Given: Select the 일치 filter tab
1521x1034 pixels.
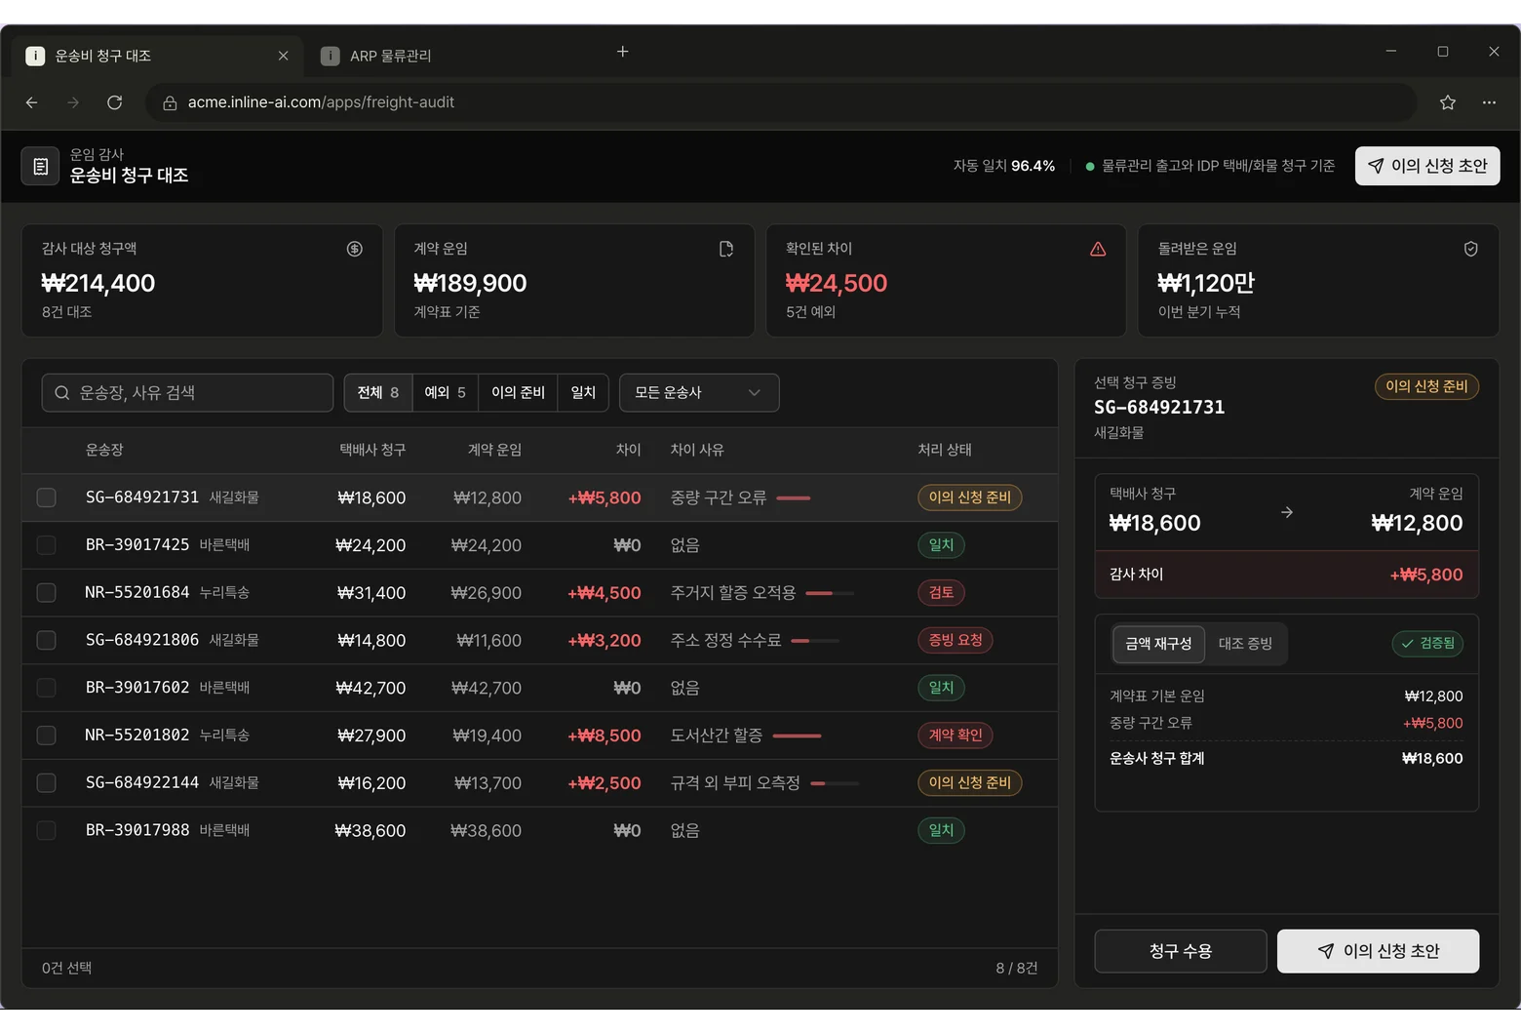Looking at the screenshot, I should pos(583,392).
